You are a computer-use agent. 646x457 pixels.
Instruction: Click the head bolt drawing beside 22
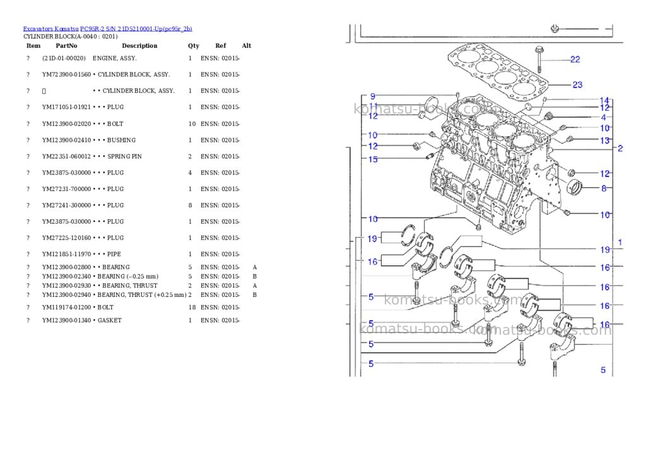point(539,60)
